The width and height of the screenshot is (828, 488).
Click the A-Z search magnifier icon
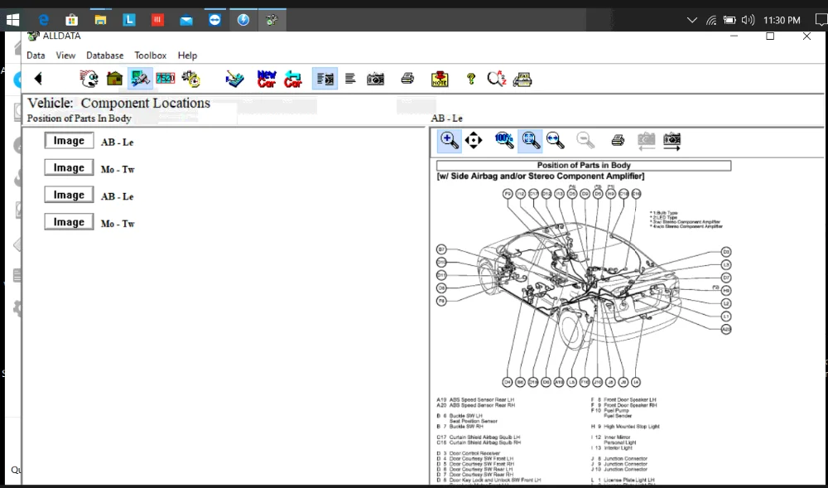pyautogui.click(x=496, y=79)
